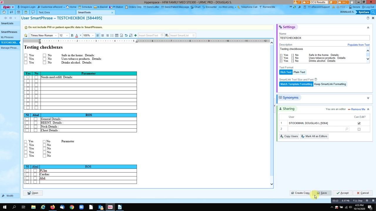Open the help question mark icon
The image size is (376, 211).
point(368,18)
